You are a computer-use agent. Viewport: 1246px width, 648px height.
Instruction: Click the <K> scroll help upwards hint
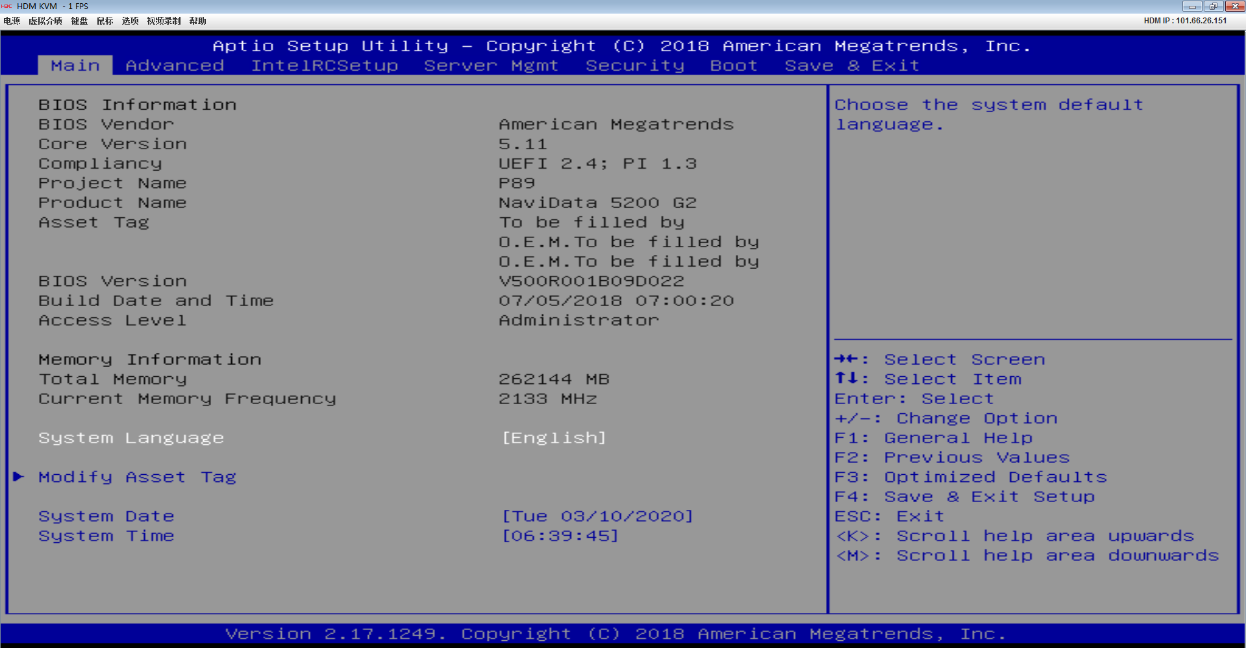click(x=1014, y=536)
